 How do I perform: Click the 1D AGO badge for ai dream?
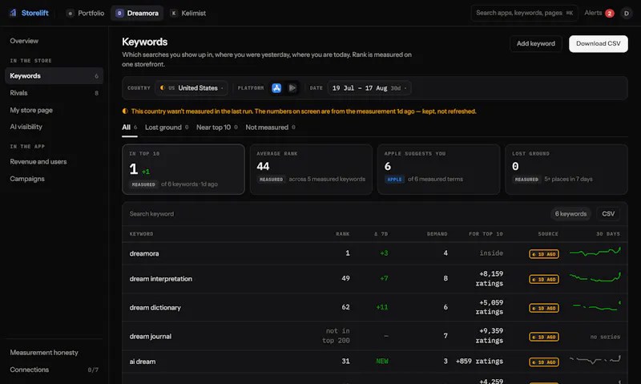(544, 362)
